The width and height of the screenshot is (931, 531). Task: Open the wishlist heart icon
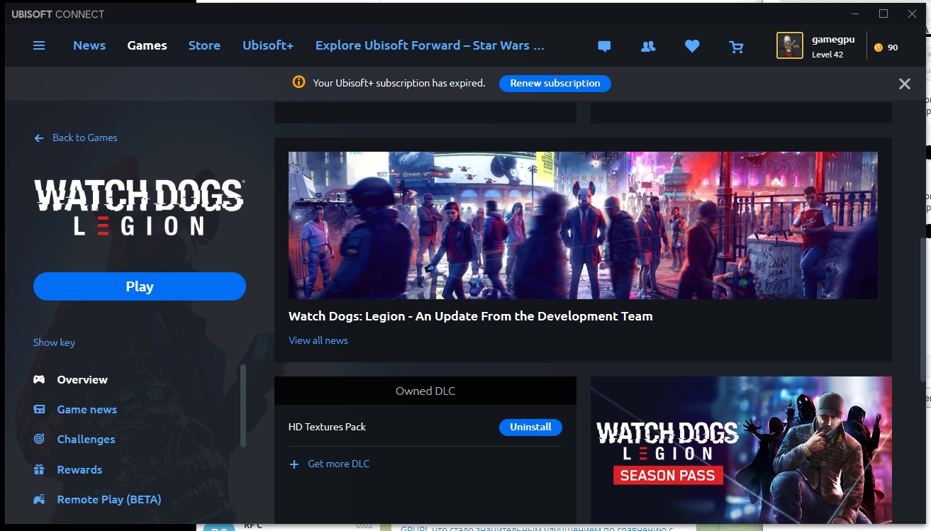[x=692, y=46]
